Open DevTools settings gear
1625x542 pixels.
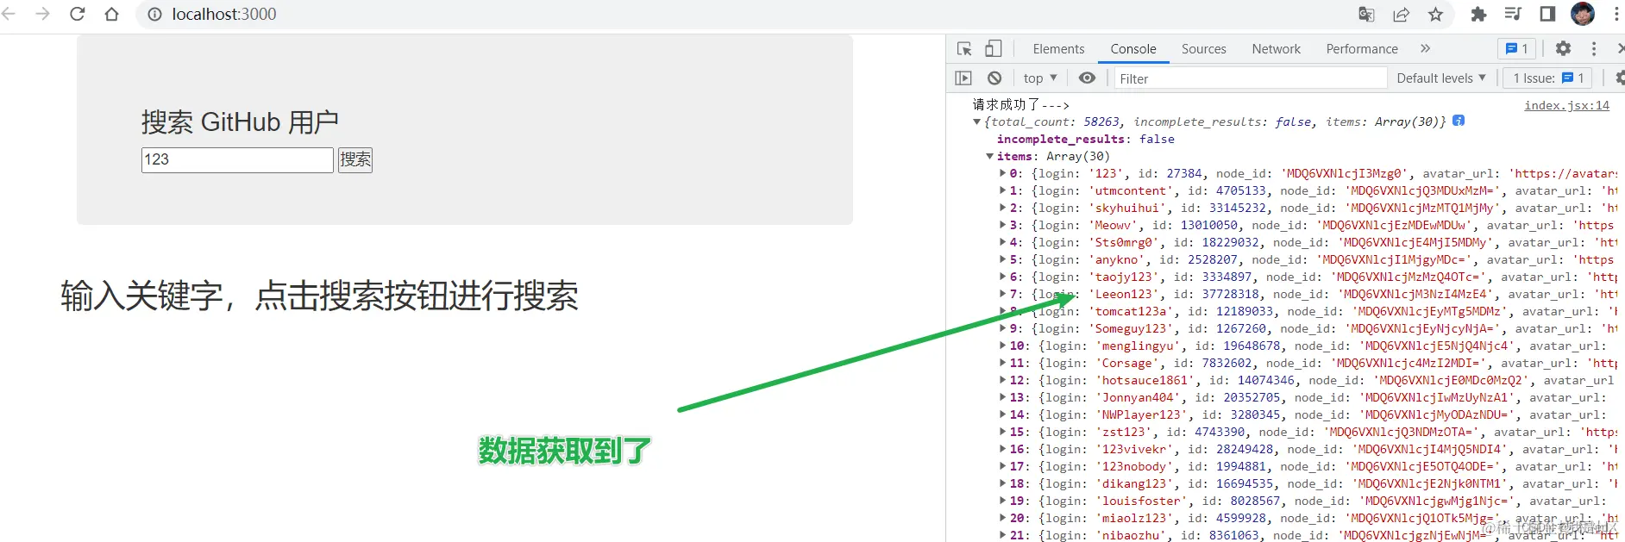pos(1563,48)
